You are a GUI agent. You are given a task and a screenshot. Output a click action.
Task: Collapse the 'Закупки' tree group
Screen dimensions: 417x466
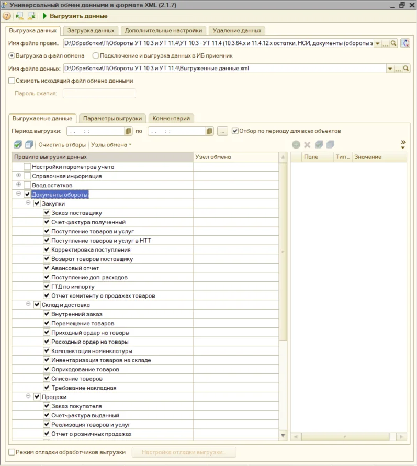tap(28, 203)
